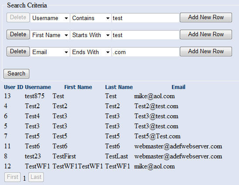Sort results by User ID column

click(14, 87)
